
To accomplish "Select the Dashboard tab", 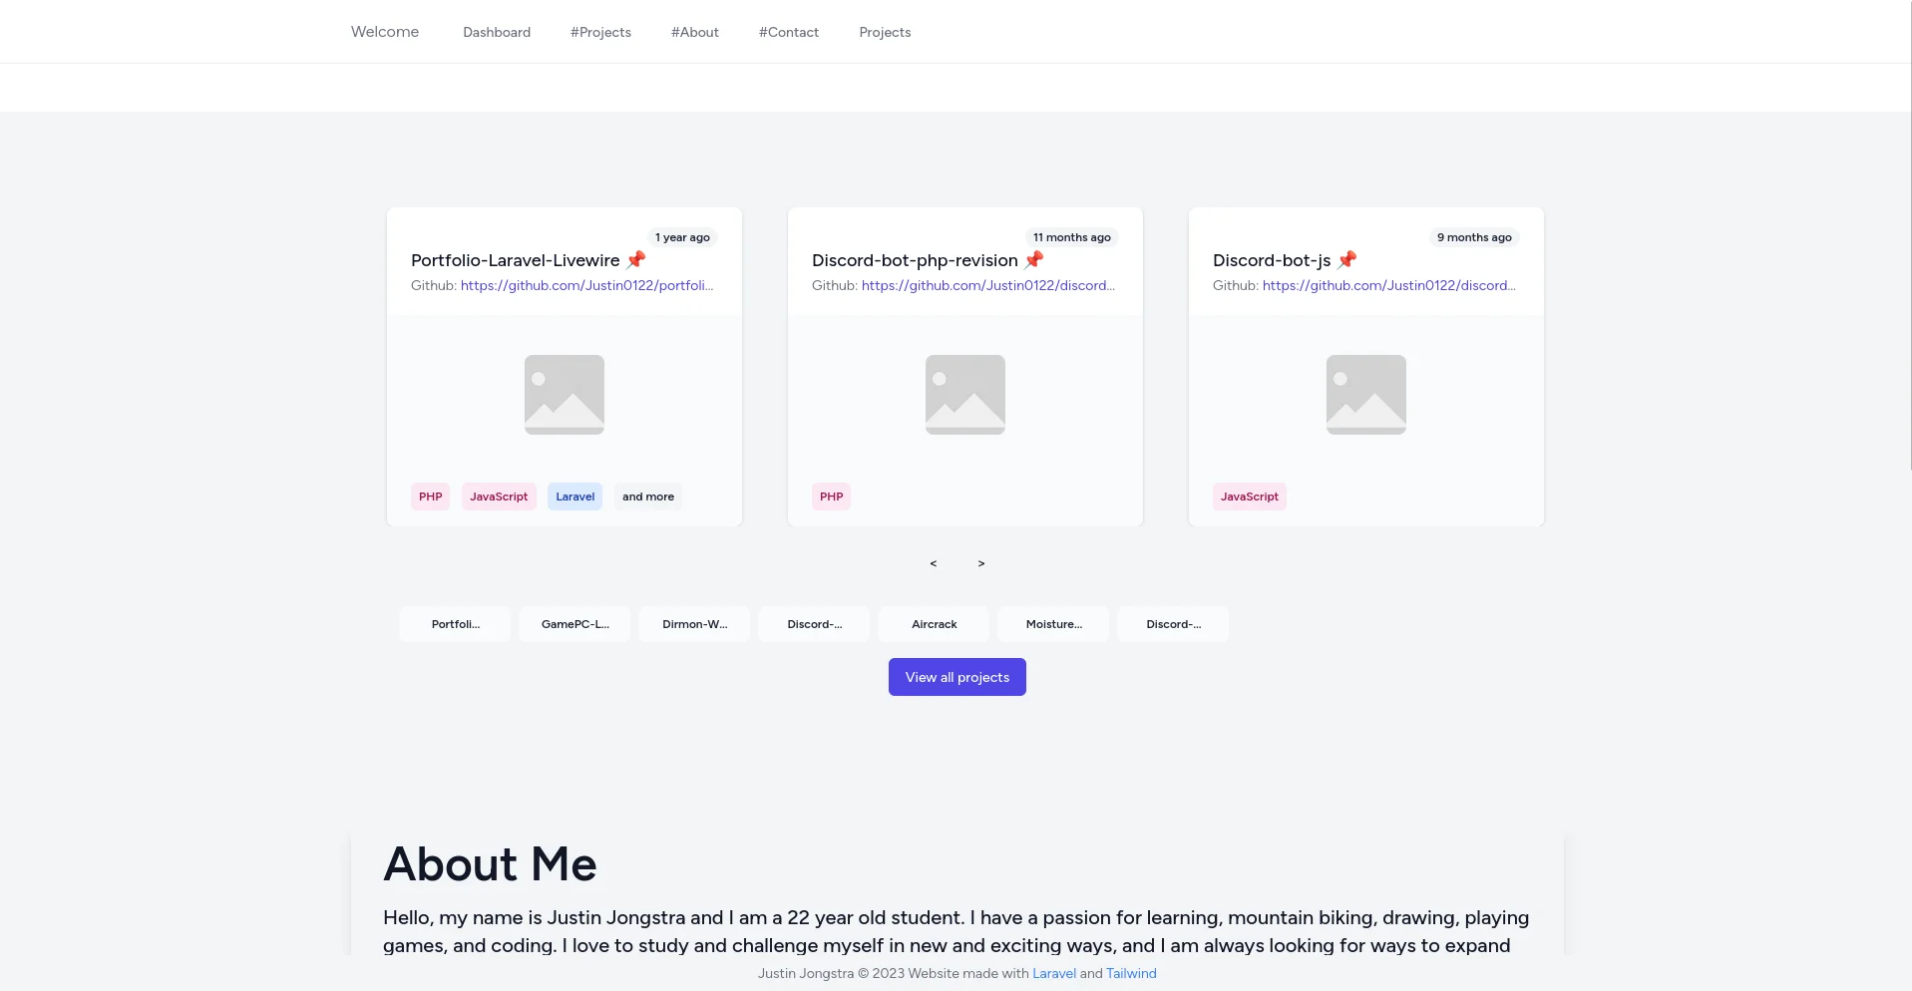I will (496, 31).
